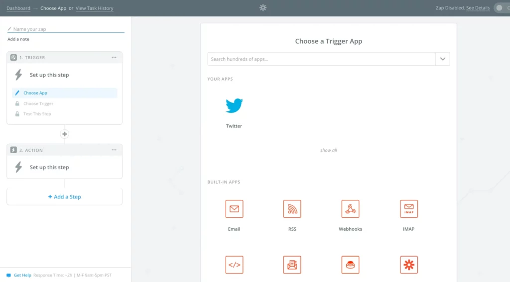Click the Add a Step button
This screenshot has height=282, width=510.
[64, 196]
